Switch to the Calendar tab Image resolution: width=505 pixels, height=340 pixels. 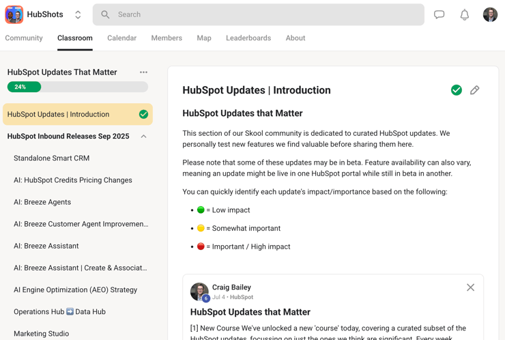point(121,38)
